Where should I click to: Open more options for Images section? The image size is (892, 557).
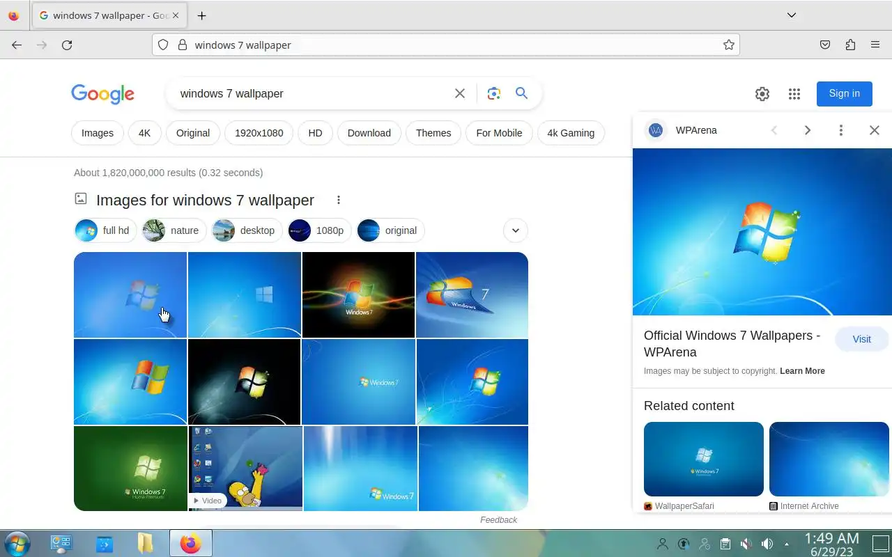tap(339, 200)
